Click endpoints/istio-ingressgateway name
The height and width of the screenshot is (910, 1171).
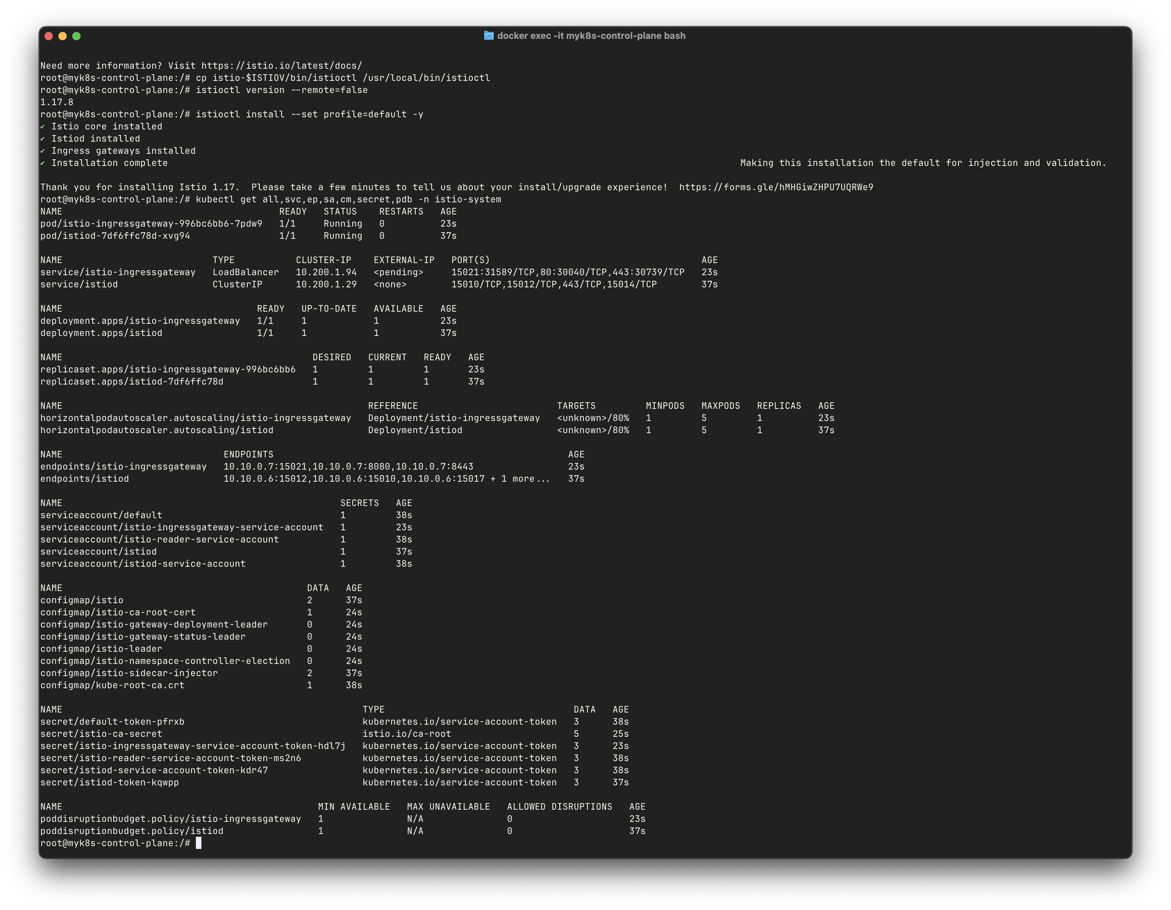pyautogui.click(x=123, y=466)
